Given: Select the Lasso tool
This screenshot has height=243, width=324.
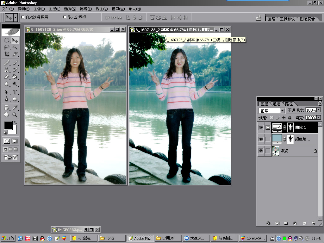Looking at the screenshot, I should point(7,47).
